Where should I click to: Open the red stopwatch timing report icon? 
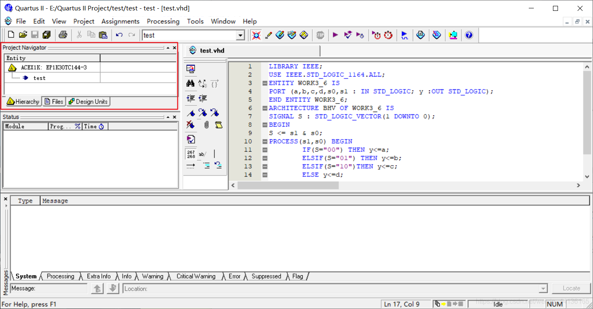click(388, 35)
